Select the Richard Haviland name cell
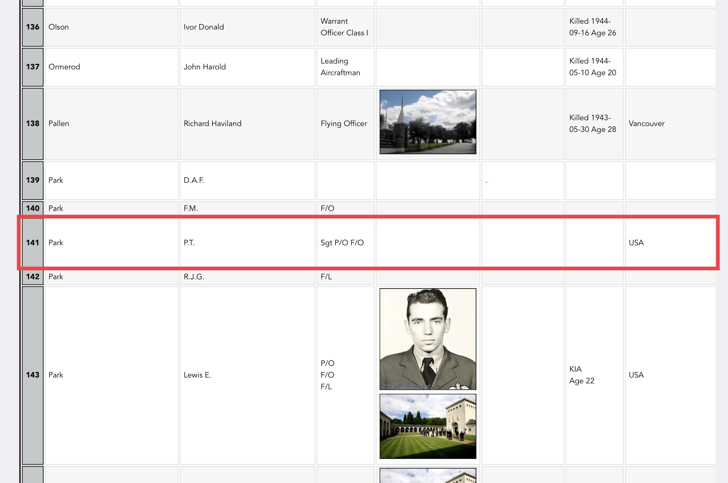The height and width of the screenshot is (483, 728). (x=247, y=124)
